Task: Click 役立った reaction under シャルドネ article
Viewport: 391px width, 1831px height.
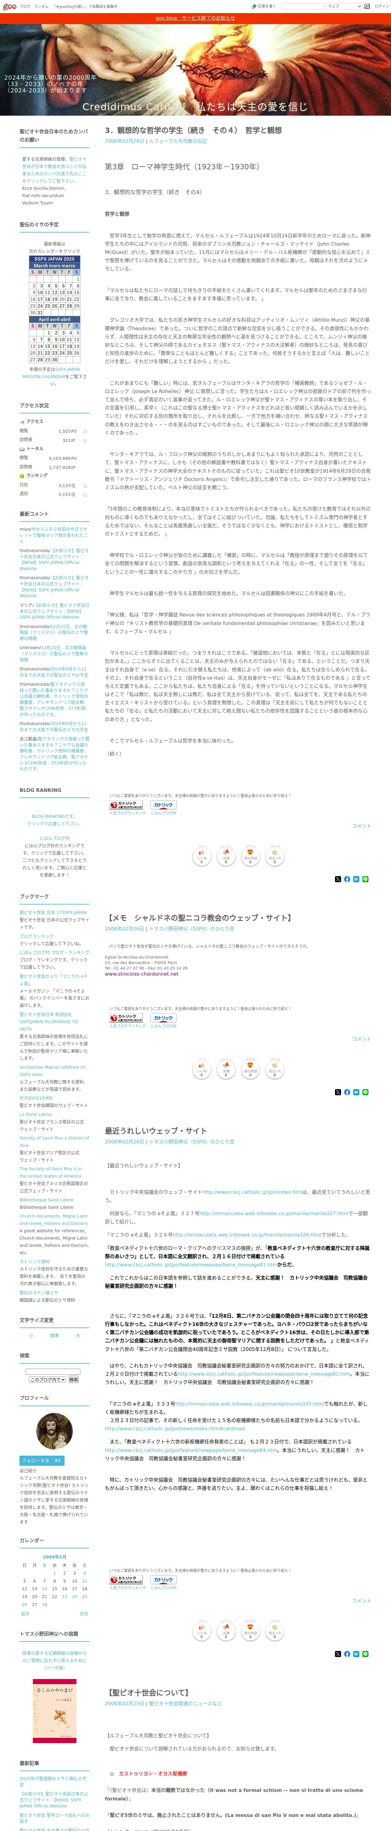Action: point(275,1068)
